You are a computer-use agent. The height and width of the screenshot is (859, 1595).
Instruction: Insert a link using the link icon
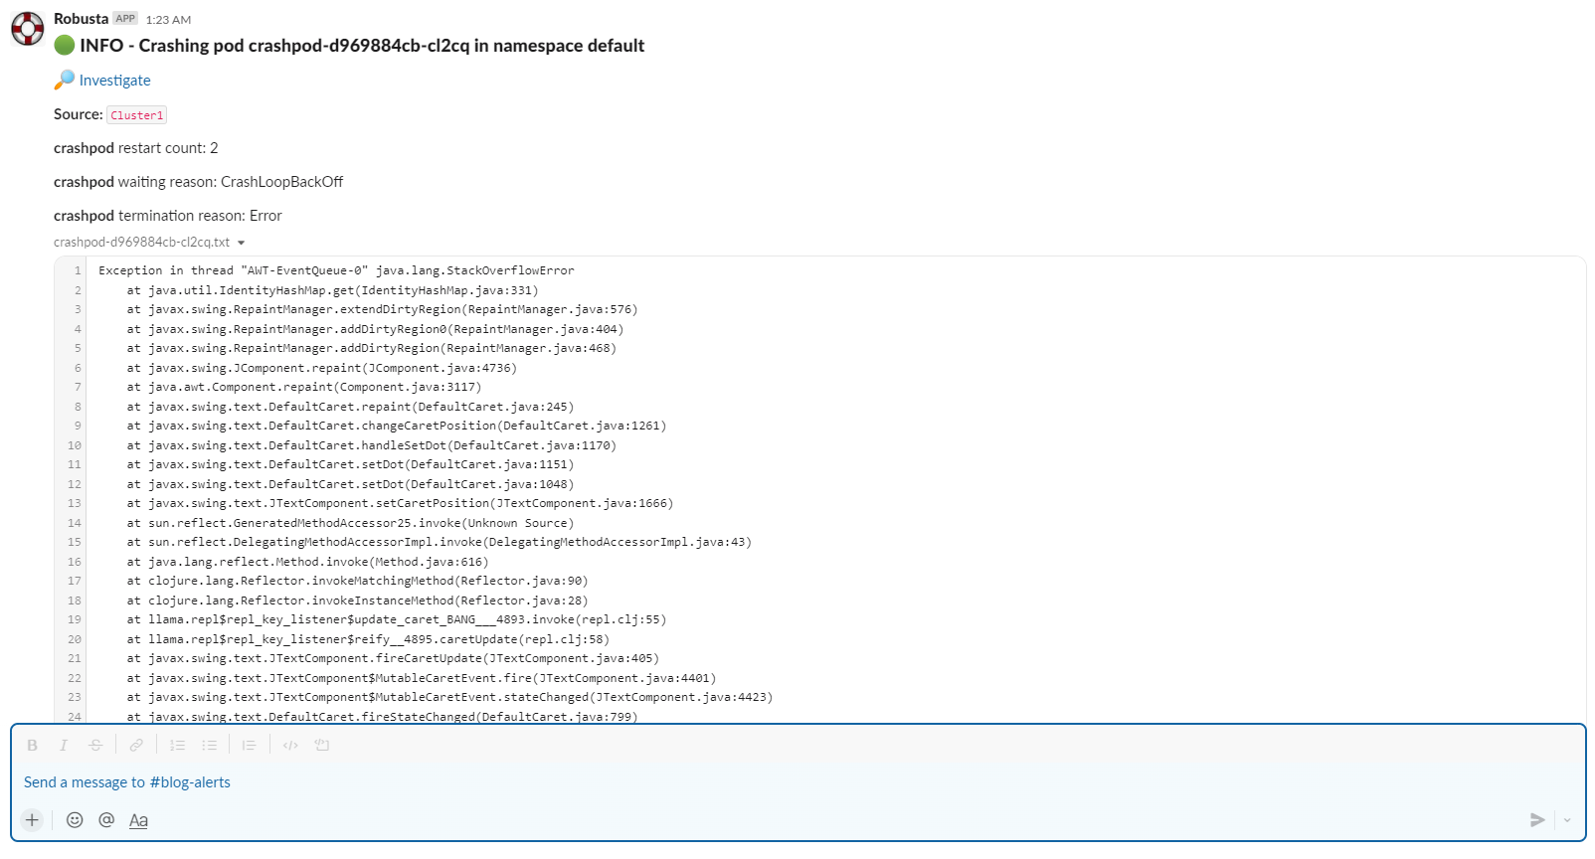click(x=136, y=746)
